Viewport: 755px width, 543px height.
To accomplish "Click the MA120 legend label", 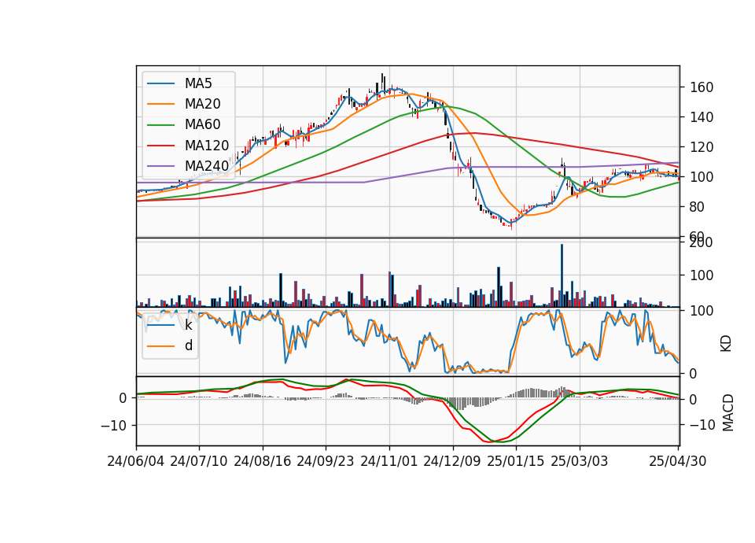I will tap(207, 146).
